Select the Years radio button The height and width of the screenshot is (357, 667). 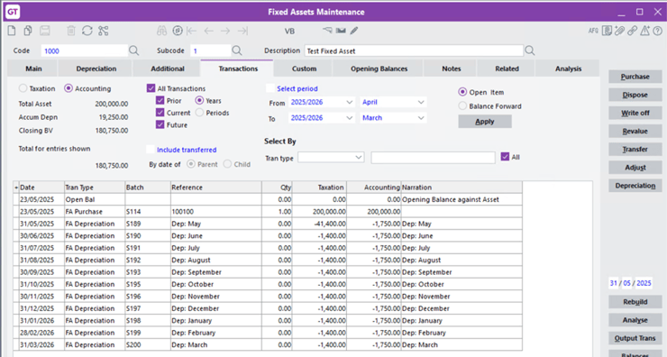coord(199,101)
